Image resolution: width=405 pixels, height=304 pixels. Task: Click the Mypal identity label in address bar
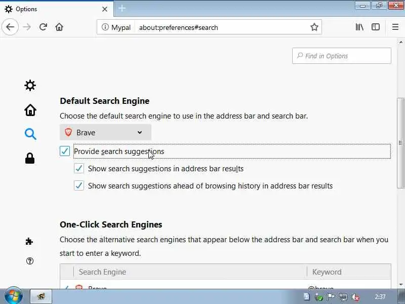click(120, 27)
